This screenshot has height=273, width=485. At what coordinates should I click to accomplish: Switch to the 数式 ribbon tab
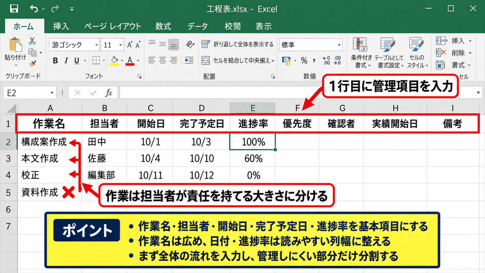tap(163, 26)
